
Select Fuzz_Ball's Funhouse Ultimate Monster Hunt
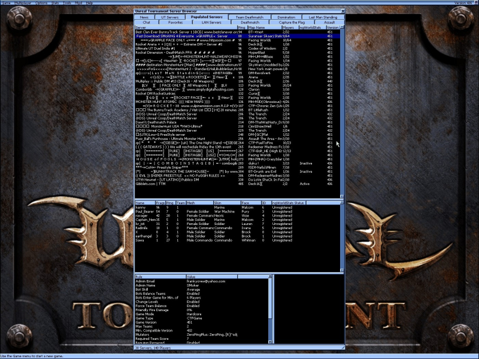click(x=237, y=139)
